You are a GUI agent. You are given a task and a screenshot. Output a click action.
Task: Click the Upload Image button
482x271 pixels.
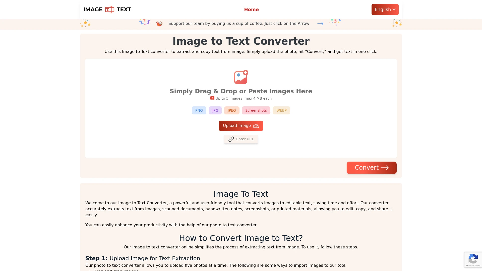(x=241, y=126)
